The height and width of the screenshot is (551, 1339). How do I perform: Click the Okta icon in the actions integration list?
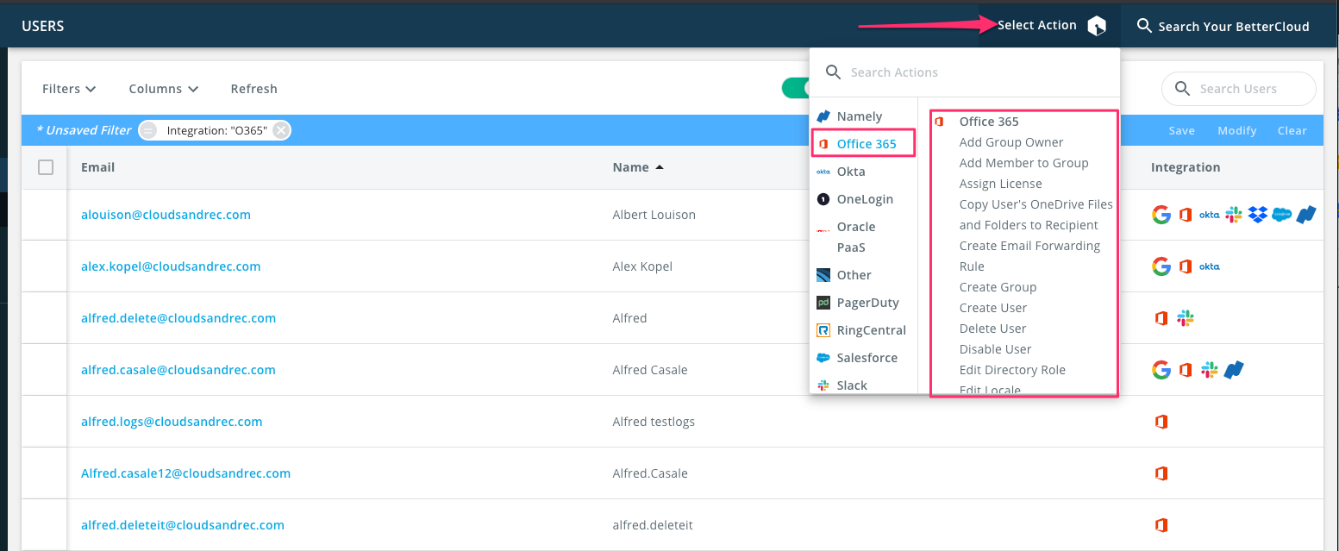pyautogui.click(x=823, y=171)
